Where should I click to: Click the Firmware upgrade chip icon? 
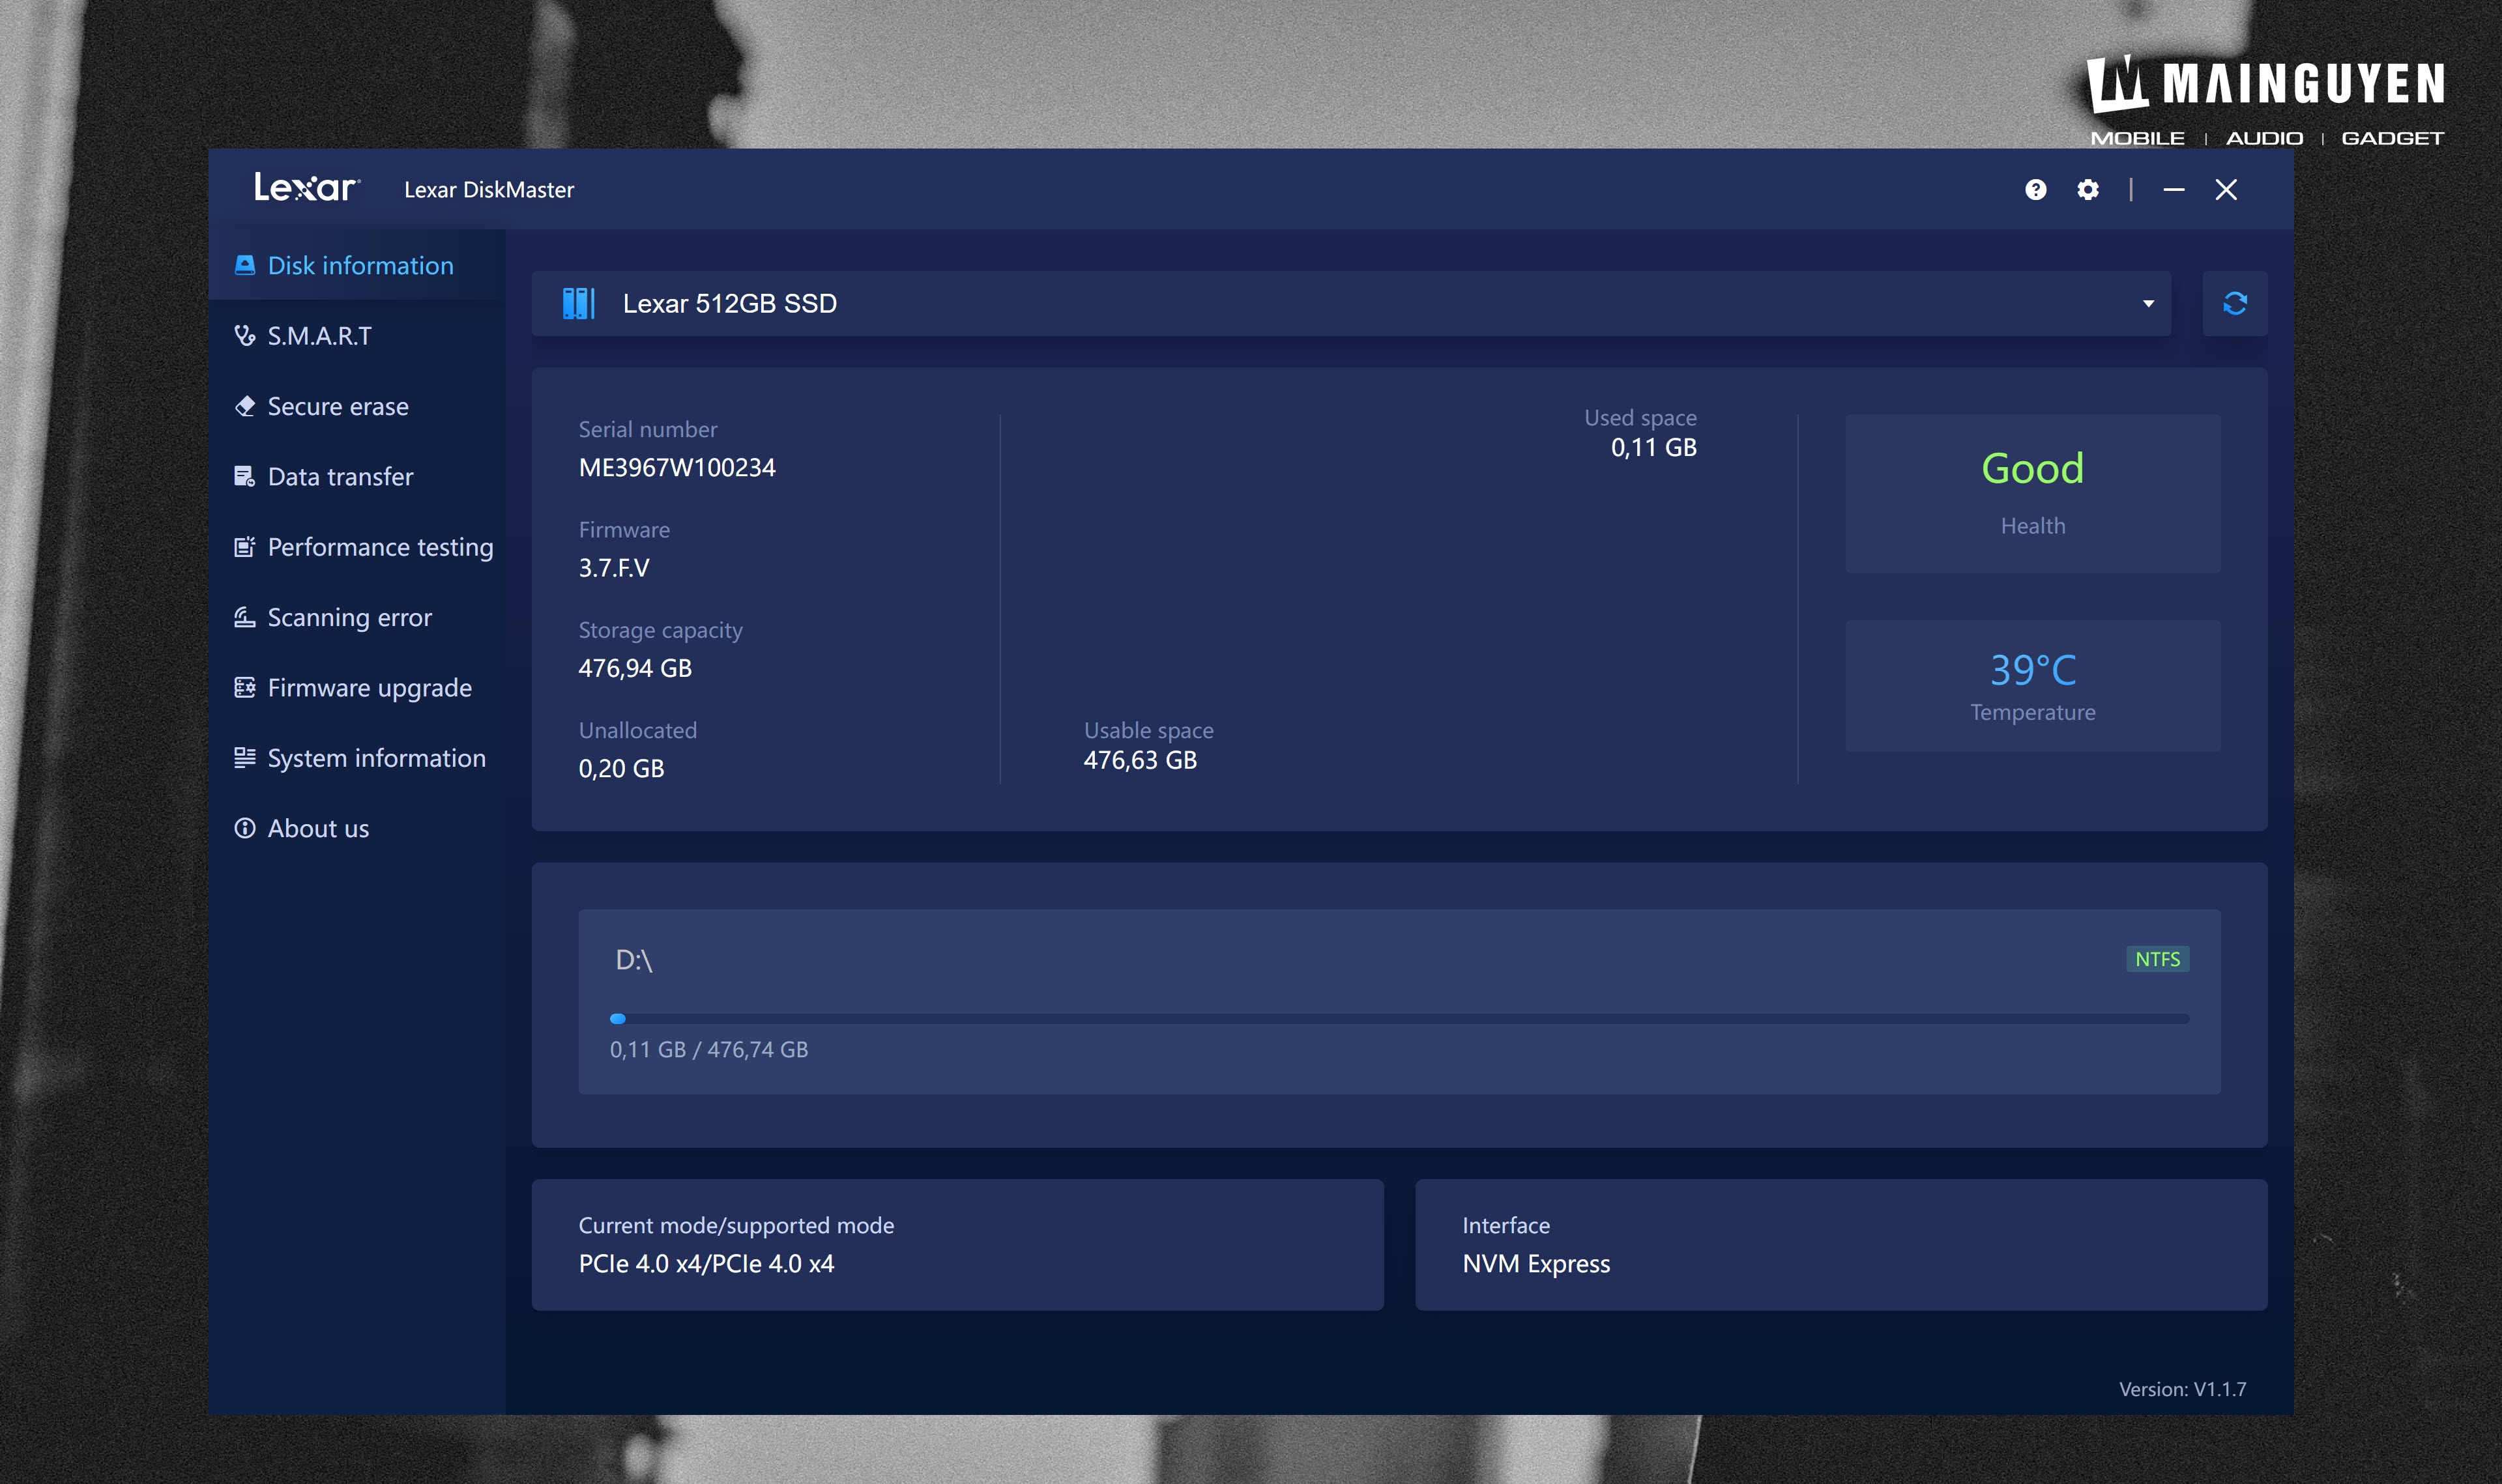point(244,688)
